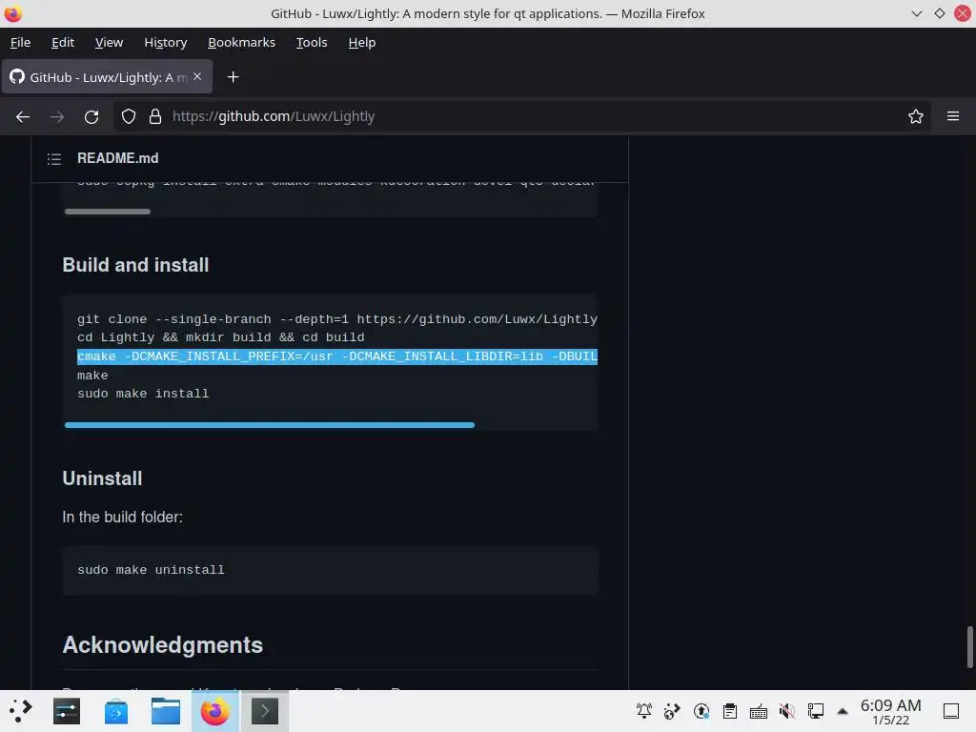Open the Bookmarks menu
Viewport: 976px width, 732px height.
tap(241, 42)
